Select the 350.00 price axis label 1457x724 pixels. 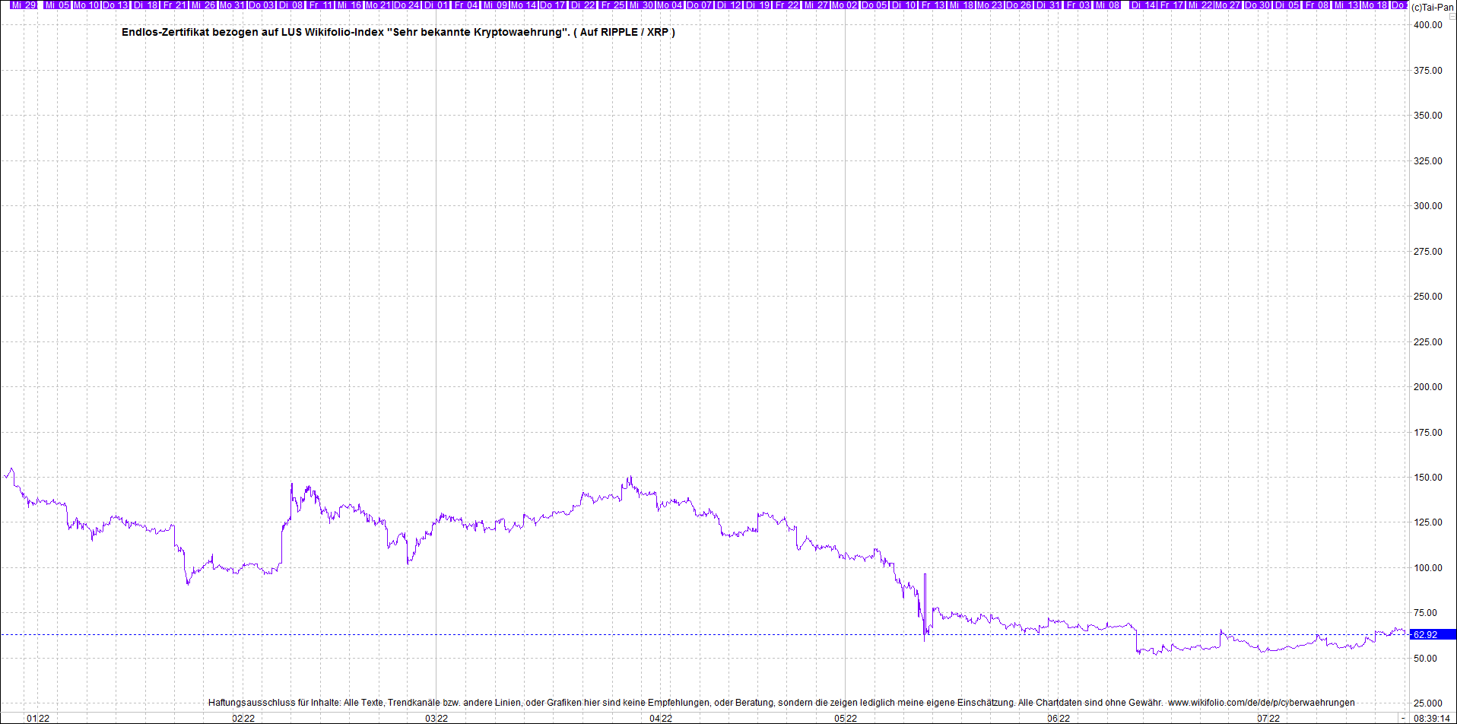1427,116
